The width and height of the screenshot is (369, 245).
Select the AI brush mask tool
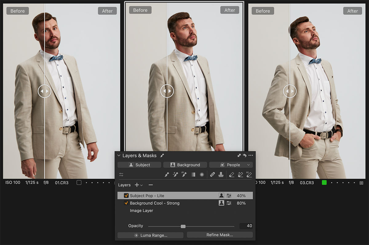coord(184,175)
